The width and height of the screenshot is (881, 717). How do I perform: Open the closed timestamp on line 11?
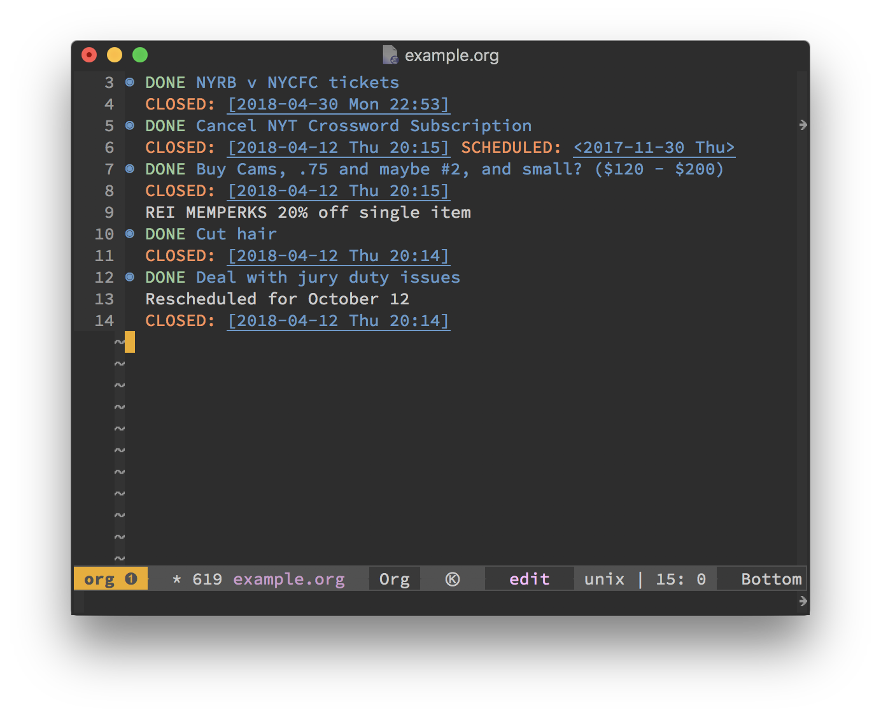339,256
